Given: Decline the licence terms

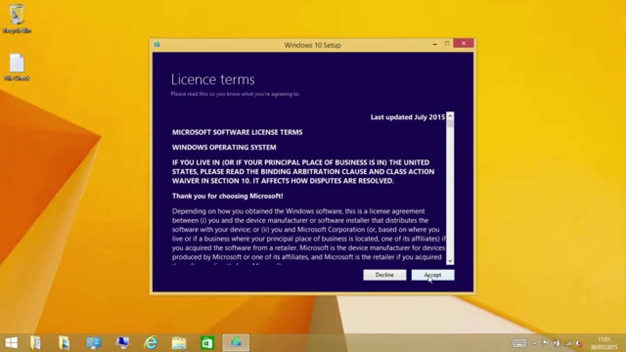Looking at the screenshot, I should click(x=384, y=275).
